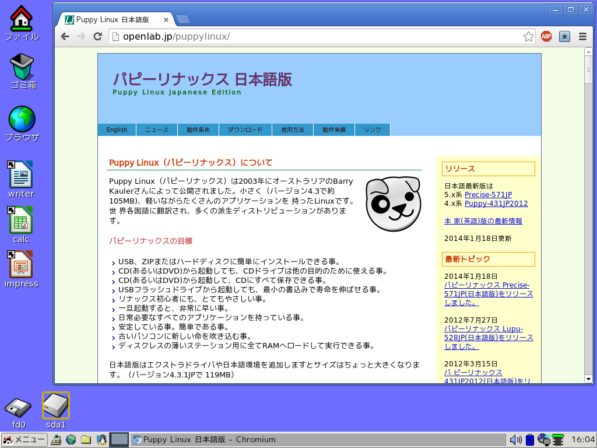Open the メニュー start menu in the taskbar

[24, 440]
